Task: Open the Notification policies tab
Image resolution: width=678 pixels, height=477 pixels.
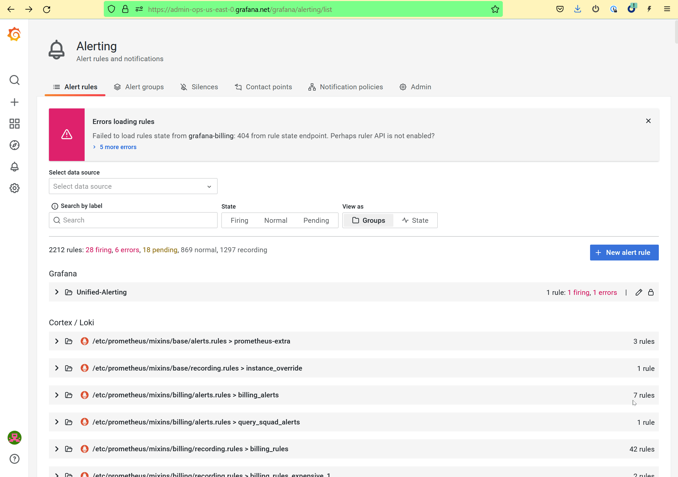Action: 351,87
